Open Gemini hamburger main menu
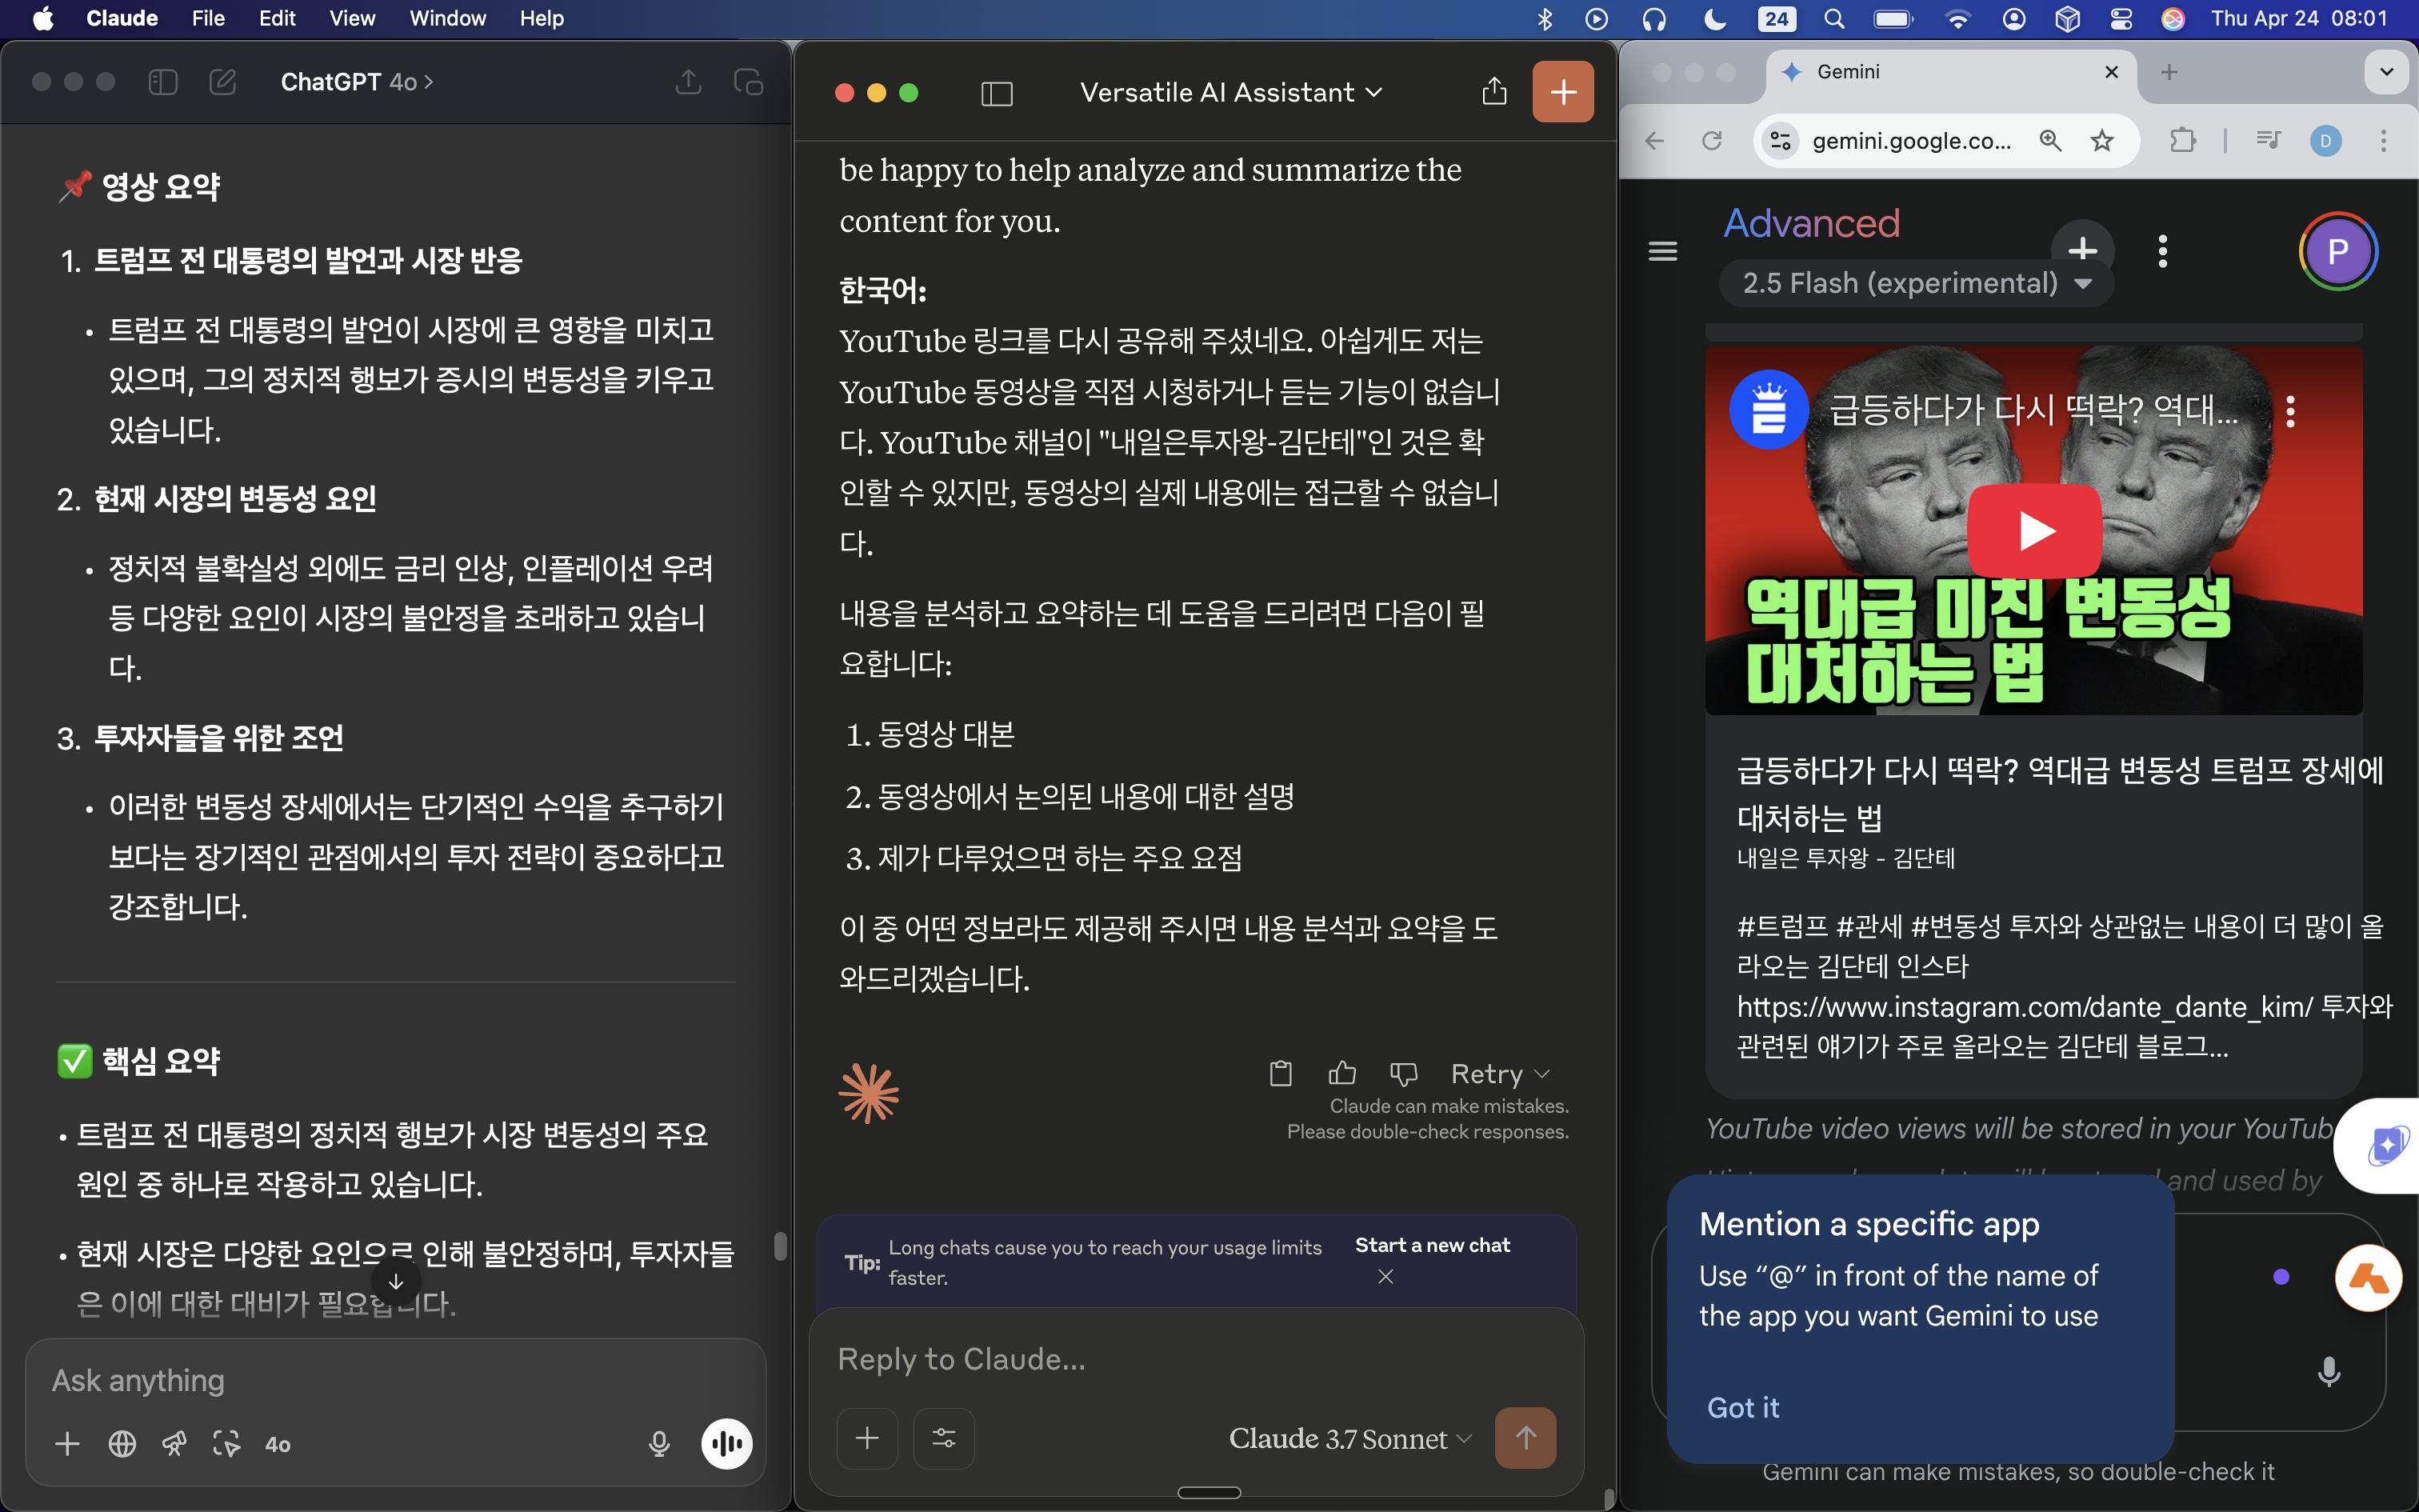Screen dimensions: 2419x1512 (1663, 251)
